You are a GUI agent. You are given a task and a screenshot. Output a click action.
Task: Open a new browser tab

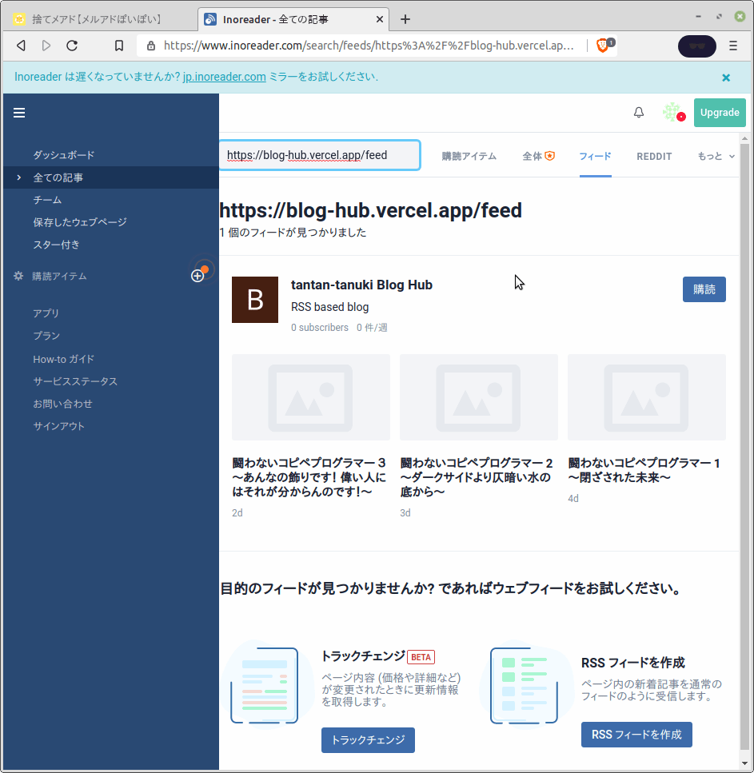pos(405,19)
